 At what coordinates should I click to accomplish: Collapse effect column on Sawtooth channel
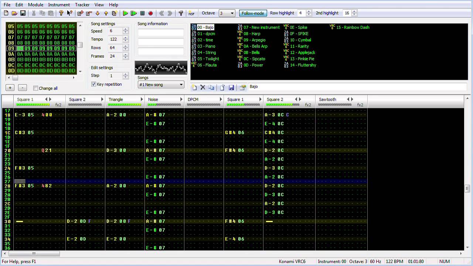tap(348, 99)
